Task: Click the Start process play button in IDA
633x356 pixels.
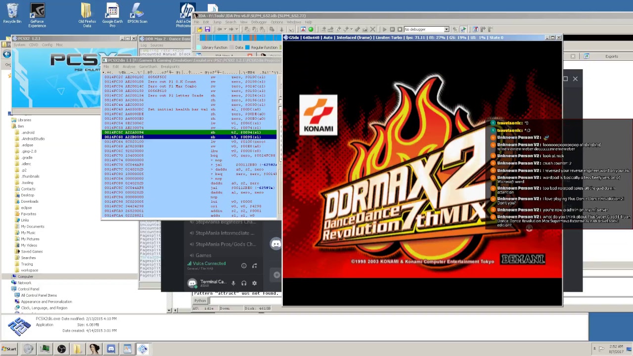Action: (384, 30)
